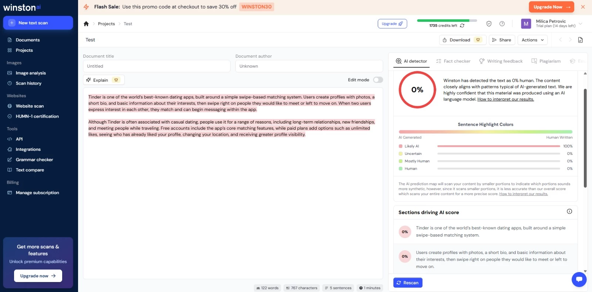592x292 pixels.
Task: Toggle the Edit mode switch
Action: point(378,80)
